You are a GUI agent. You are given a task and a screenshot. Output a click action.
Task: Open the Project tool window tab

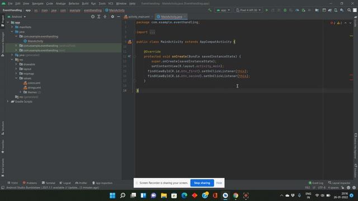tap(2, 21)
